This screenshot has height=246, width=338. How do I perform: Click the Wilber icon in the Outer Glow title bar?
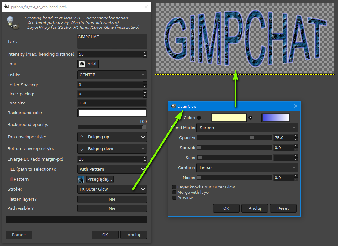tap(173, 106)
